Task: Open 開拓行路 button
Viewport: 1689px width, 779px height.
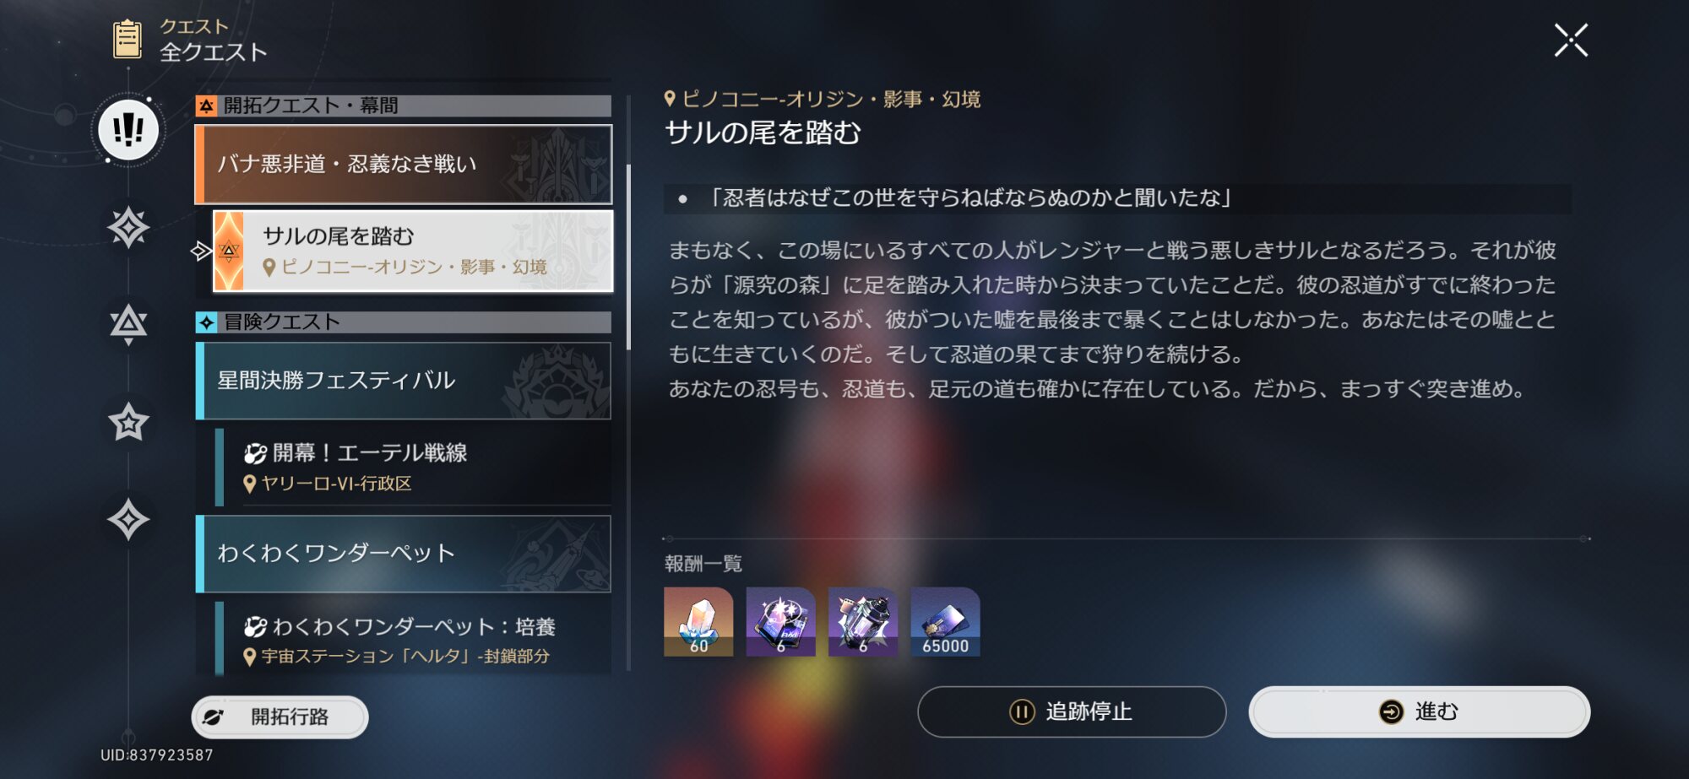Action: [280, 717]
